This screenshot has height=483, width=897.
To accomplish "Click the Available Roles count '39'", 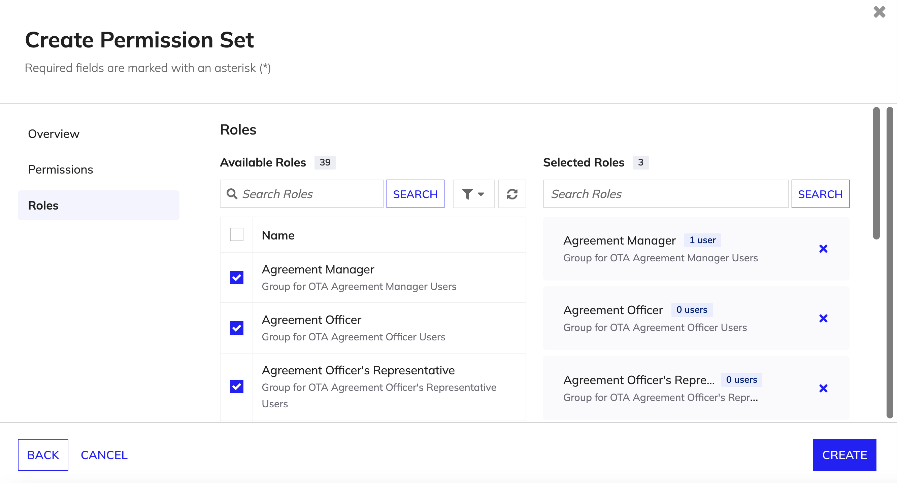I will 325,162.
